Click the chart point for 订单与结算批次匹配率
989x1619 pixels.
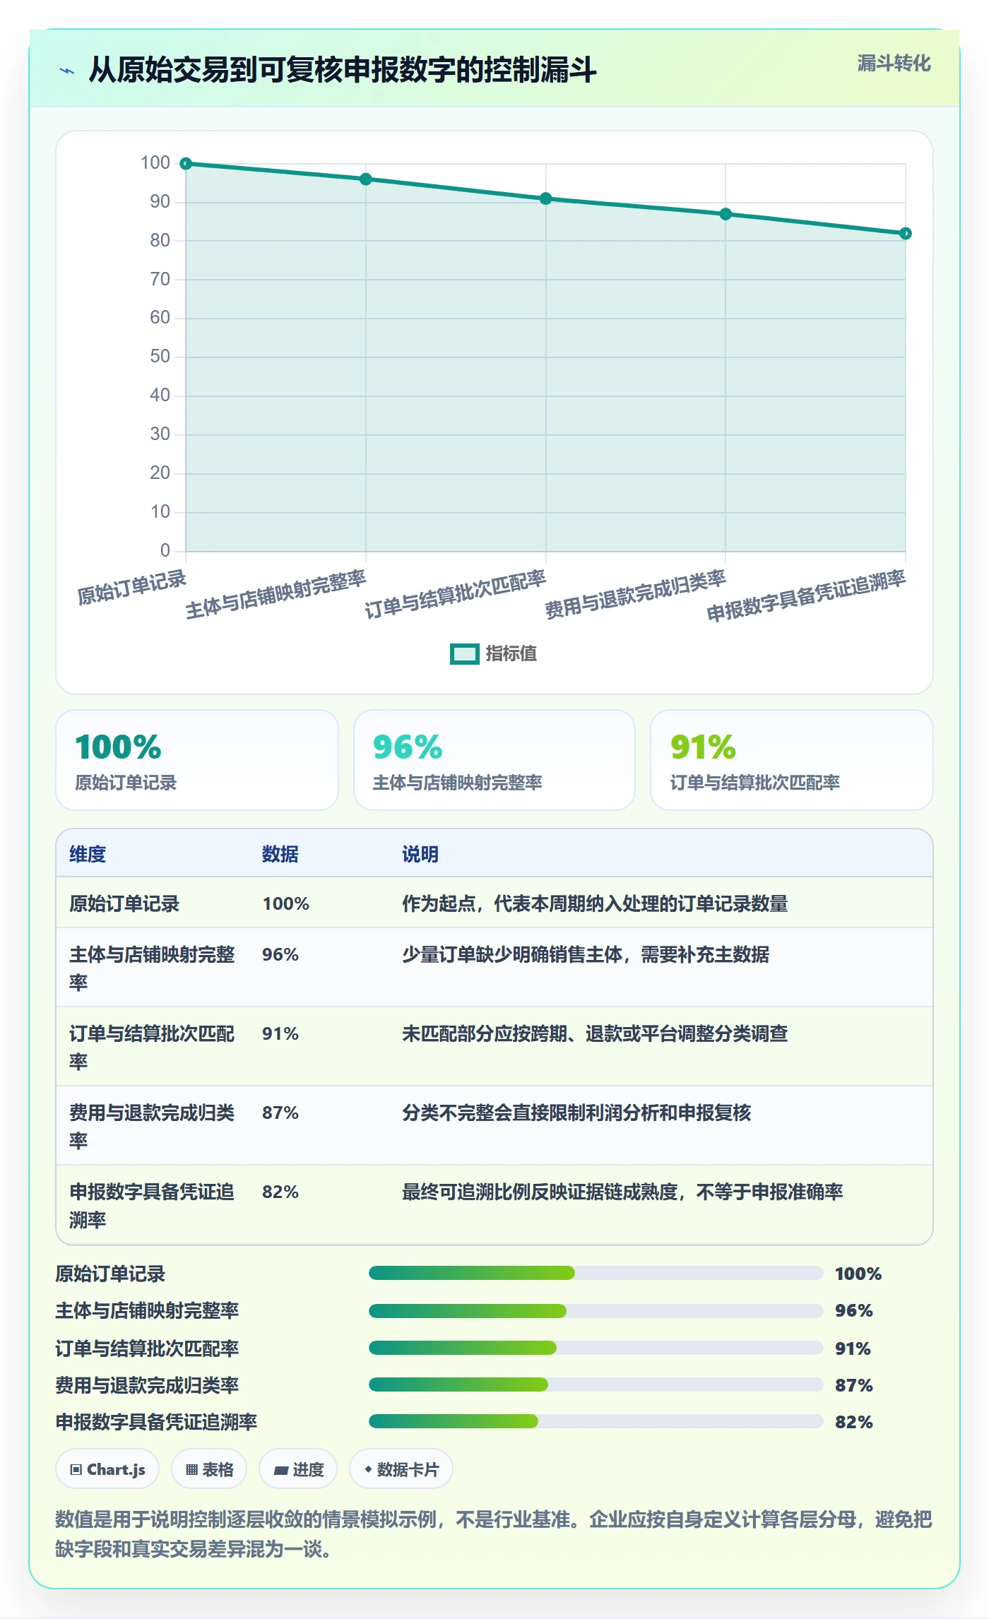[546, 199]
